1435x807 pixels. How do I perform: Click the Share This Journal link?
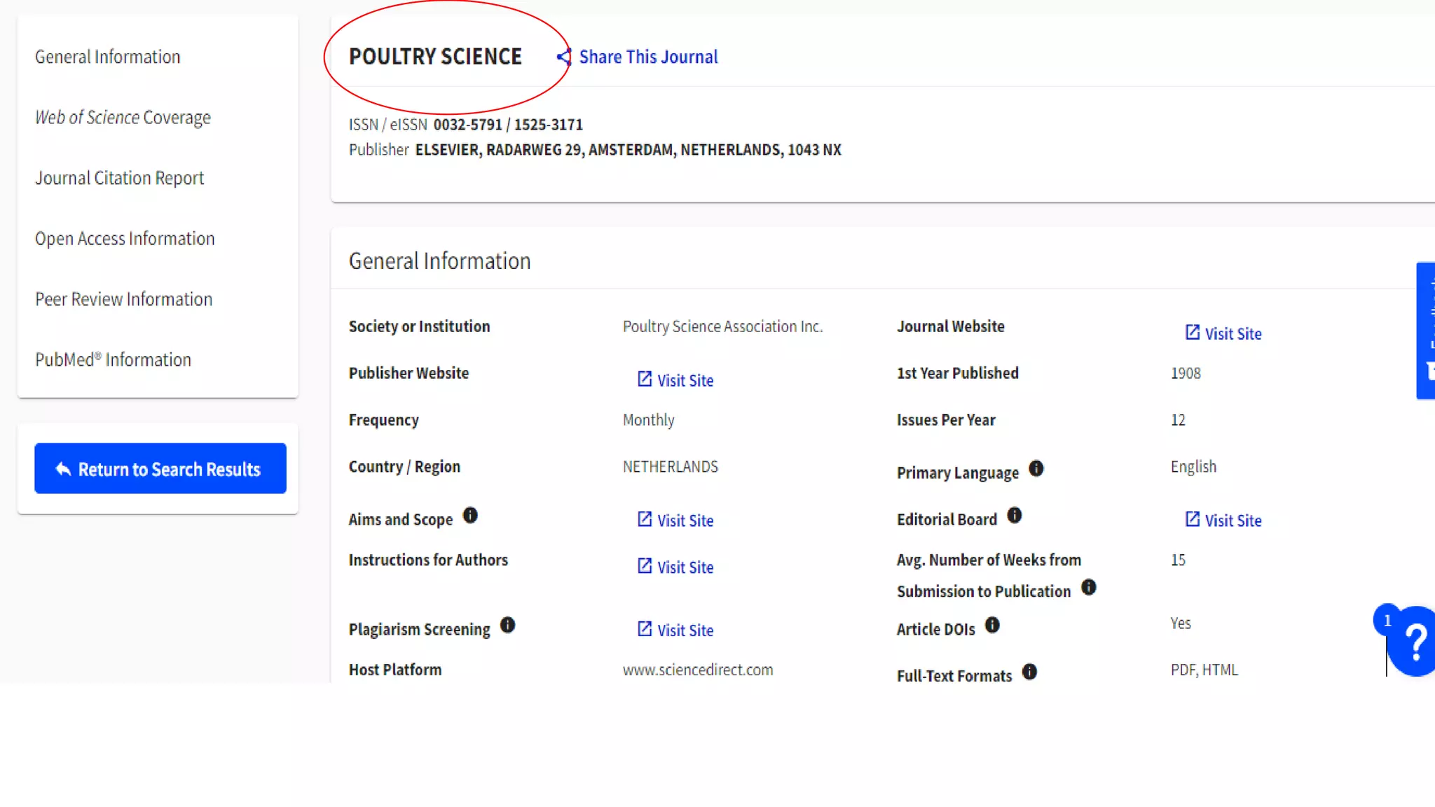(x=648, y=57)
